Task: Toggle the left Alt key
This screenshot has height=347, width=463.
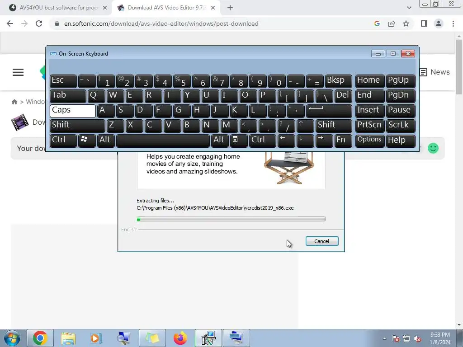Action: [106, 141]
